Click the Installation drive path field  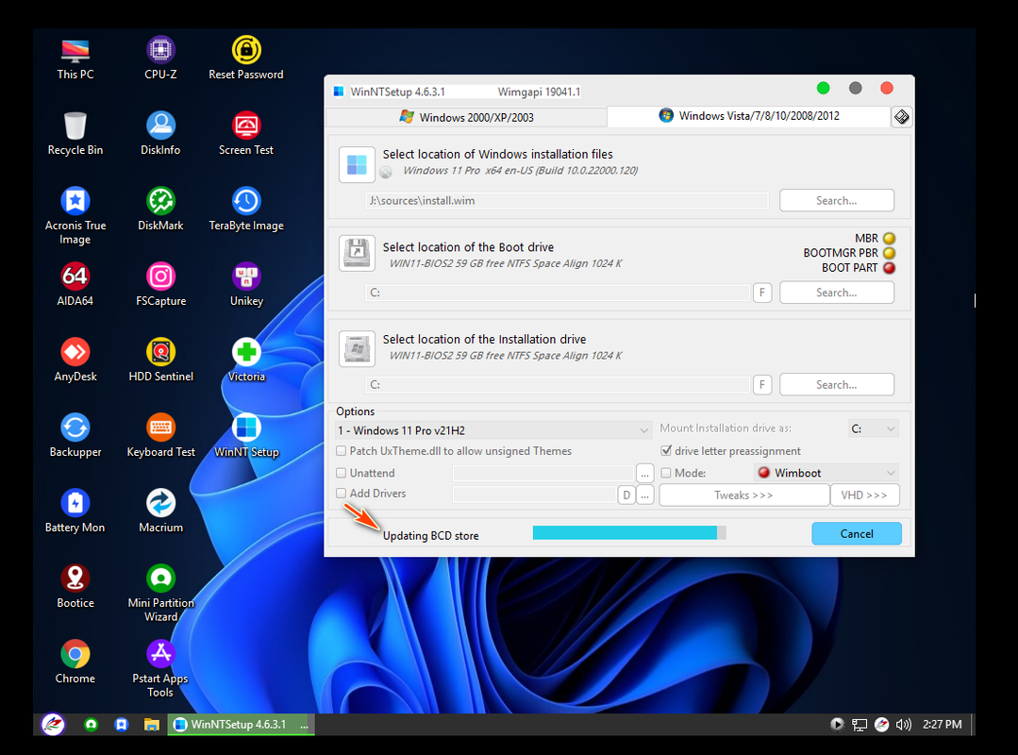tap(558, 385)
